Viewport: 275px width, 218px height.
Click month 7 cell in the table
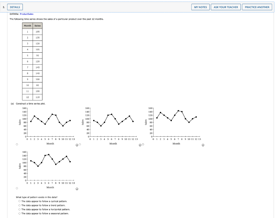28,67
